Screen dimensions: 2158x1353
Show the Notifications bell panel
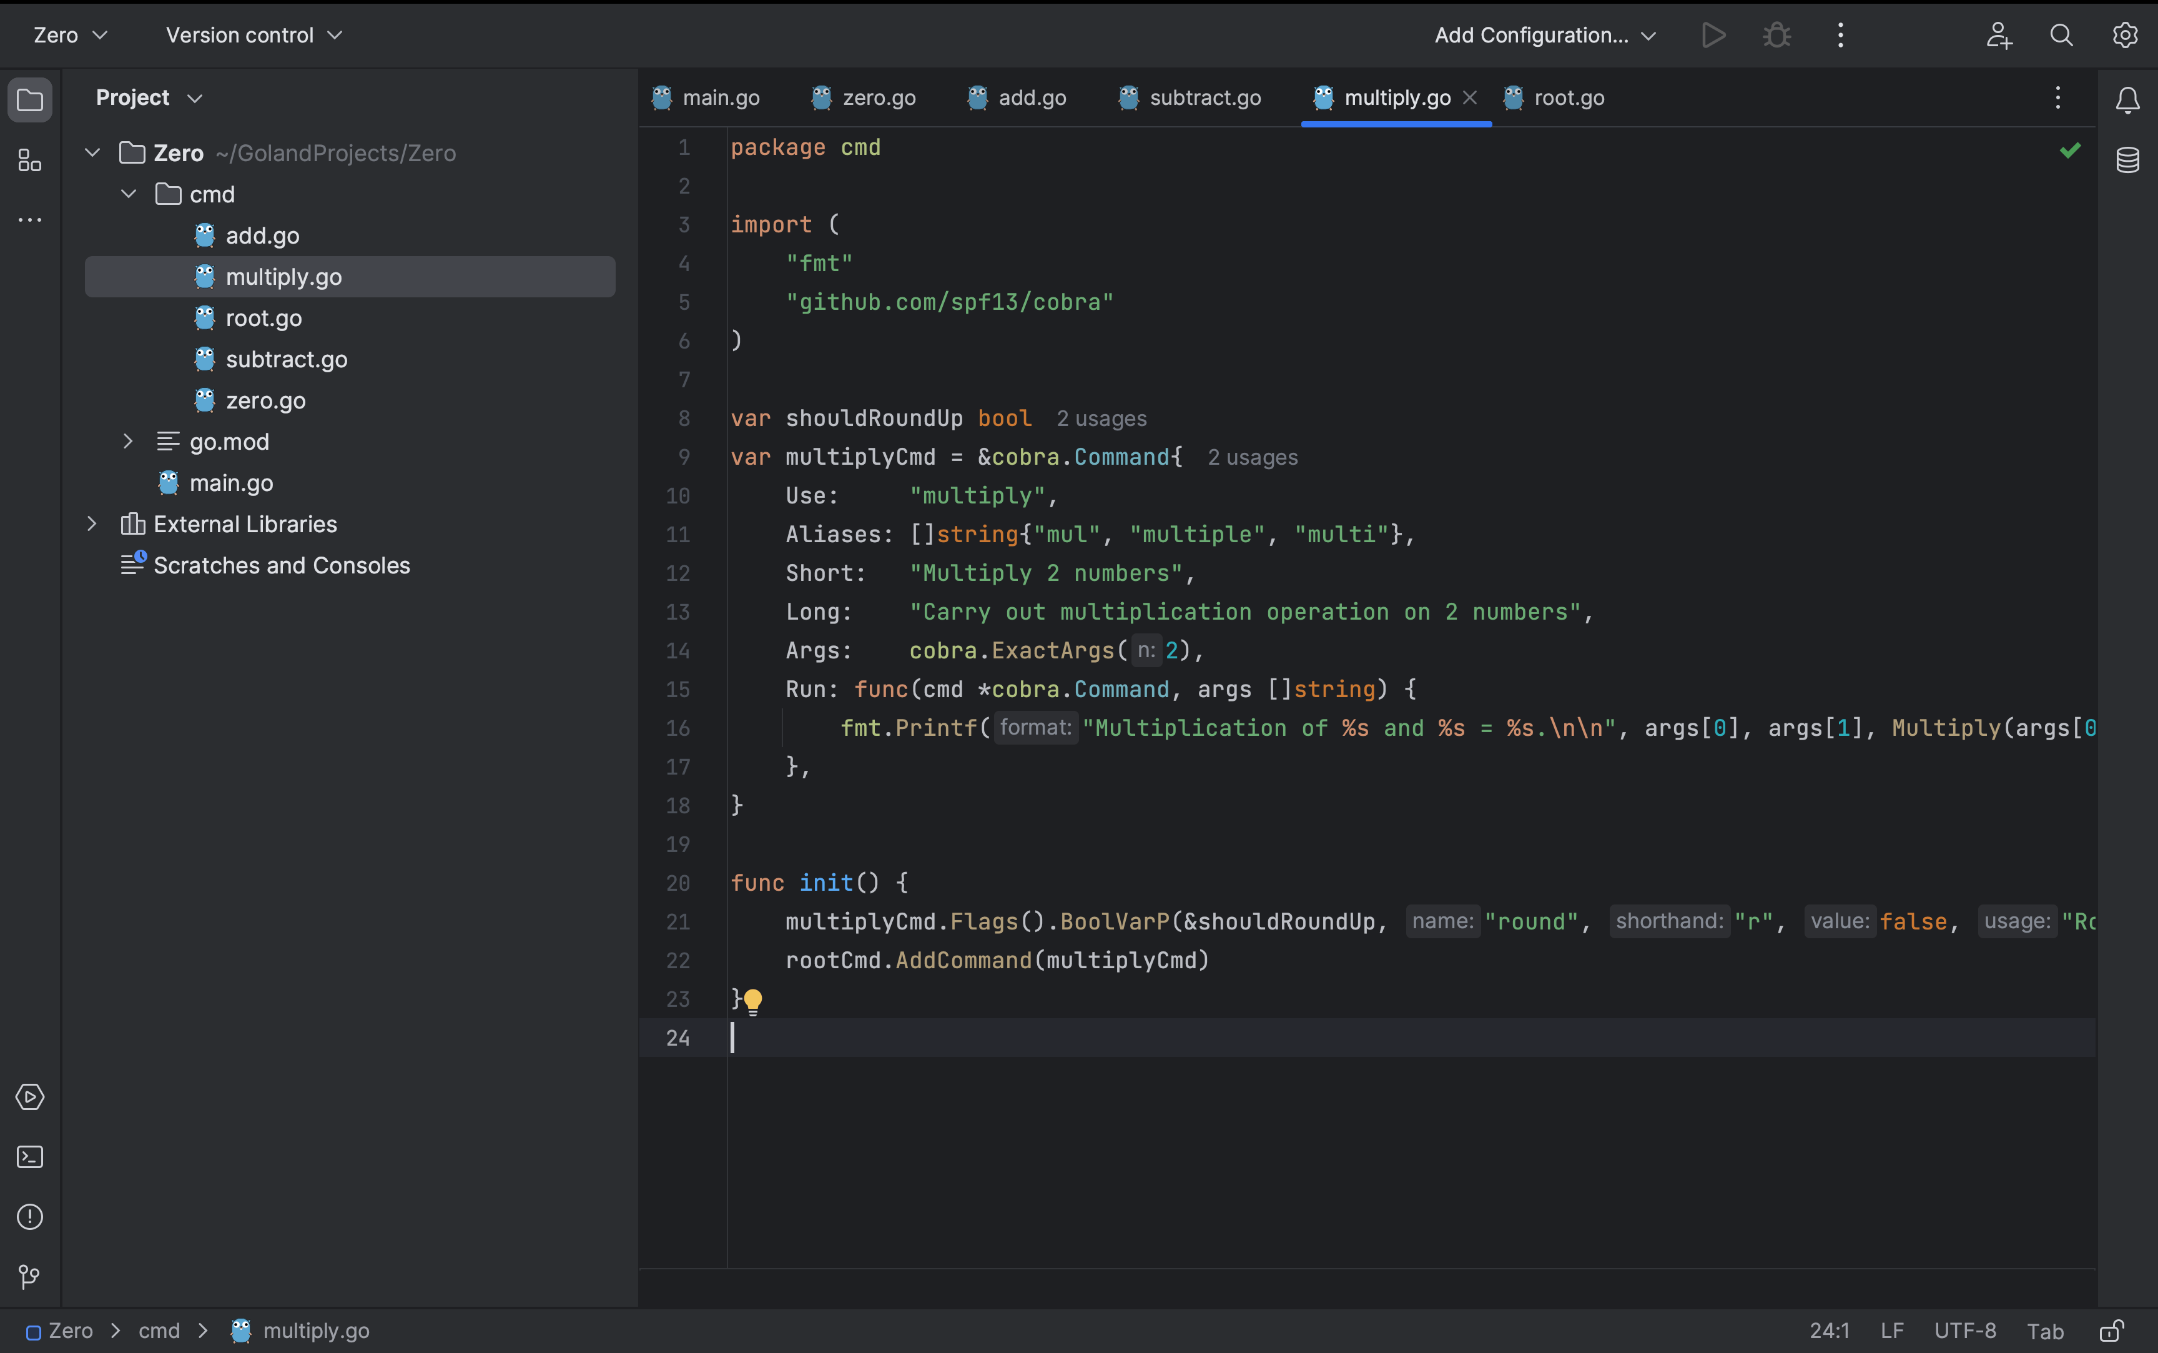point(2127,99)
